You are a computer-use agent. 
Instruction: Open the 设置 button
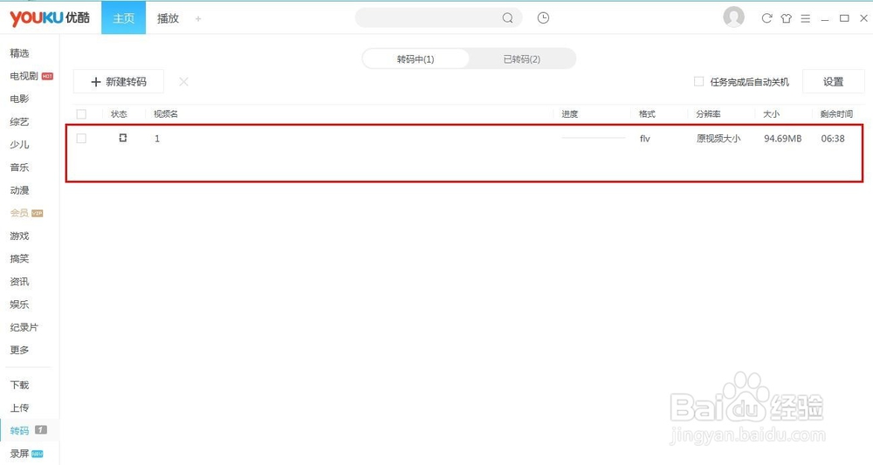[x=834, y=82]
